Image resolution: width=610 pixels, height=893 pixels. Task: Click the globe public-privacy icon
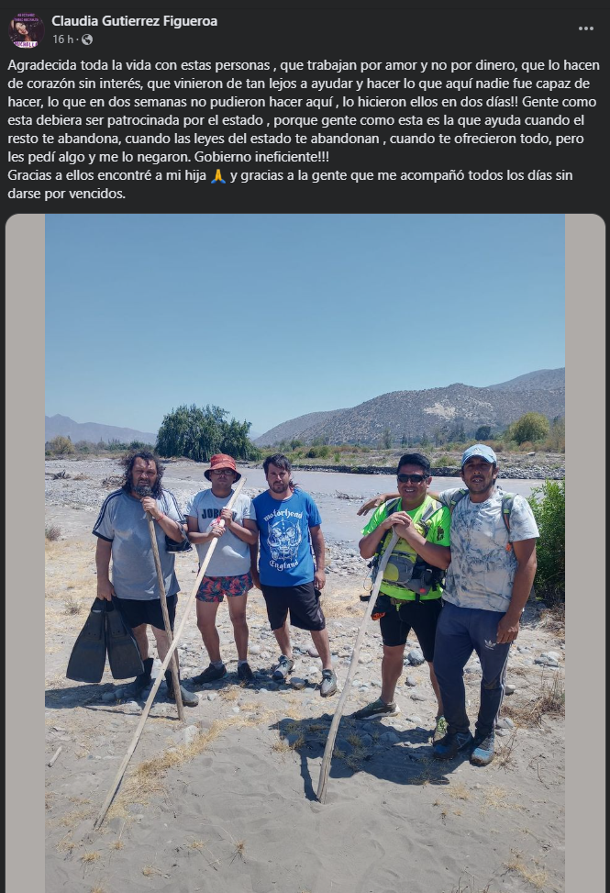pyautogui.click(x=87, y=39)
